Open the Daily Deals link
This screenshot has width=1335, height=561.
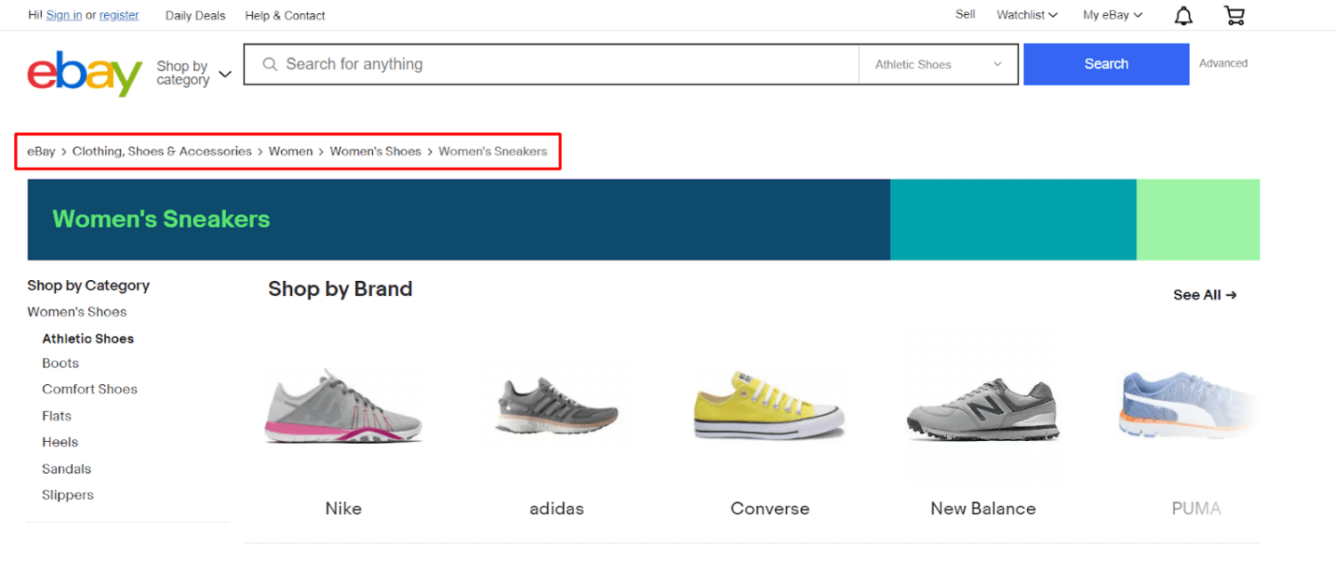pyautogui.click(x=195, y=15)
